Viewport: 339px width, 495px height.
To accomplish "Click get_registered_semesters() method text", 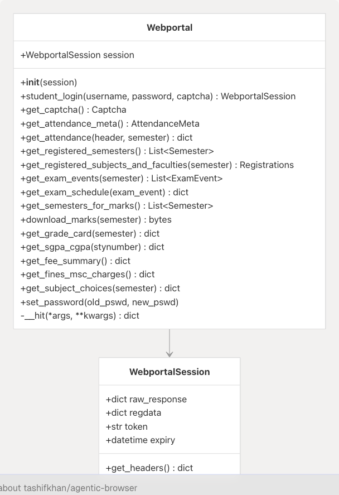I will [117, 151].
